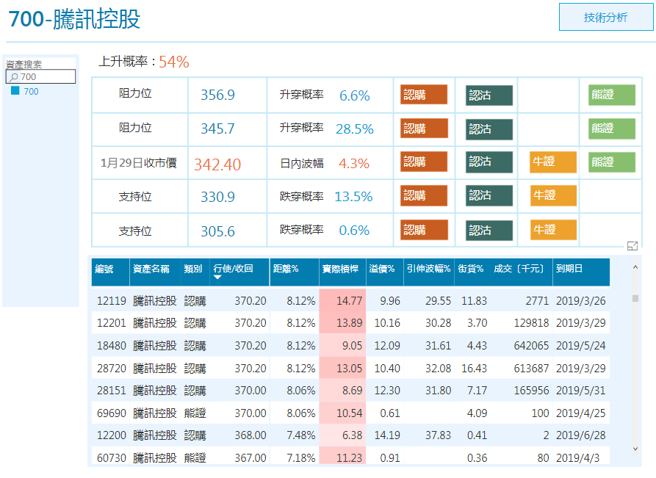Viewport: 656px width, 478px height.
Task: Click the 14.77 leverage cell
Action: (342, 300)
